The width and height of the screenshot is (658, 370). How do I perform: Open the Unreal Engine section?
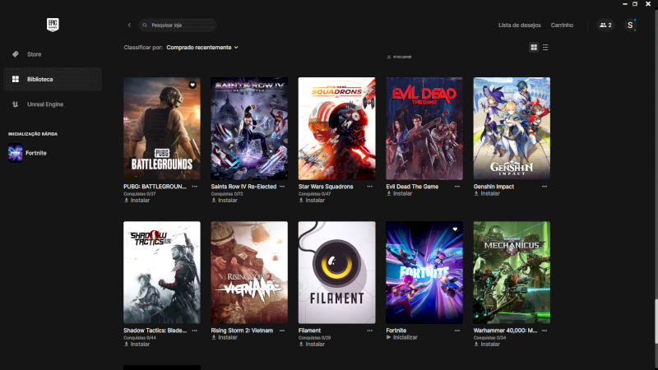pos(44,104)
